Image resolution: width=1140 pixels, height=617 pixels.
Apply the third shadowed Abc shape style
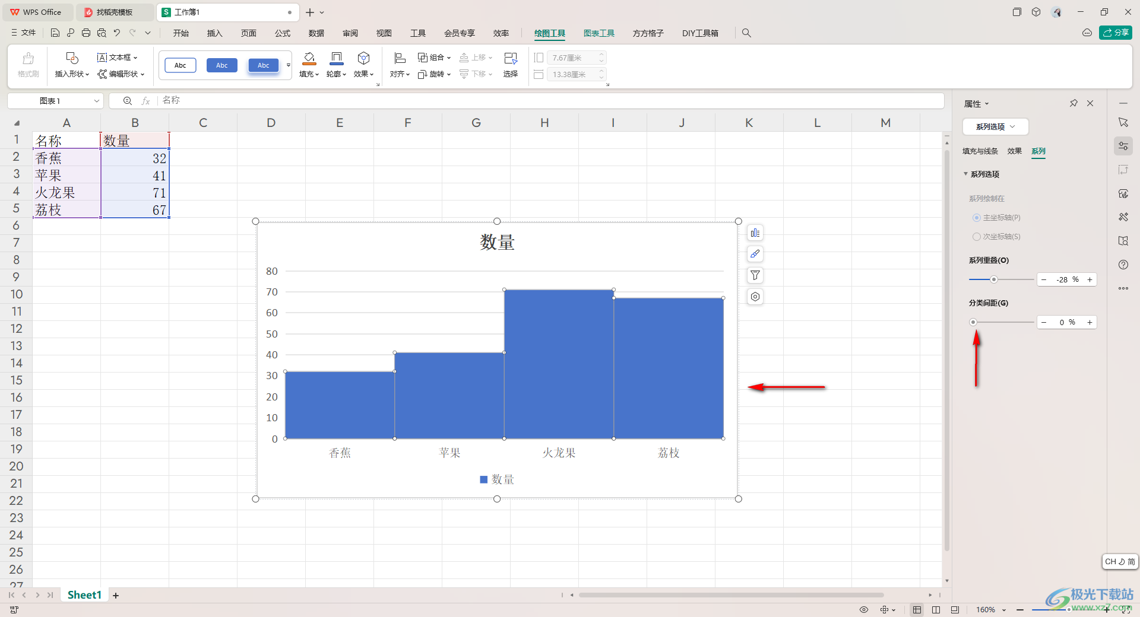pos(264,65)
